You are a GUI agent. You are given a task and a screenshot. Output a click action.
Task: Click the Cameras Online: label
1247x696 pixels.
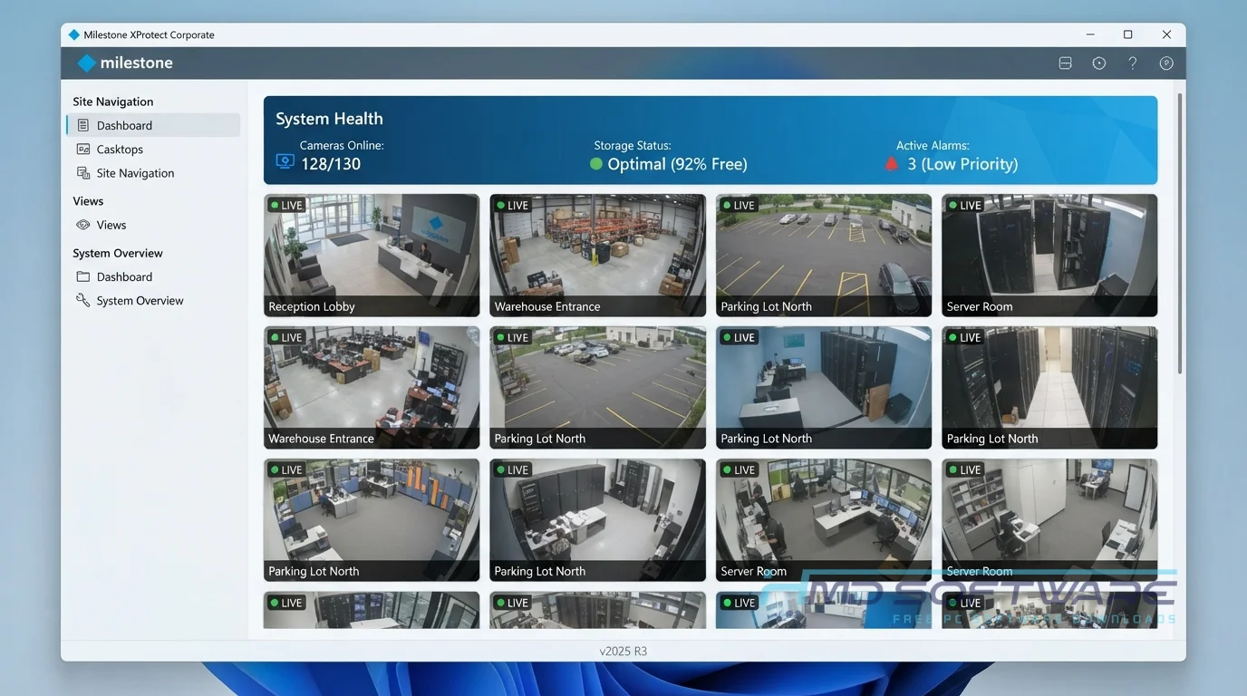click(342, 145)
